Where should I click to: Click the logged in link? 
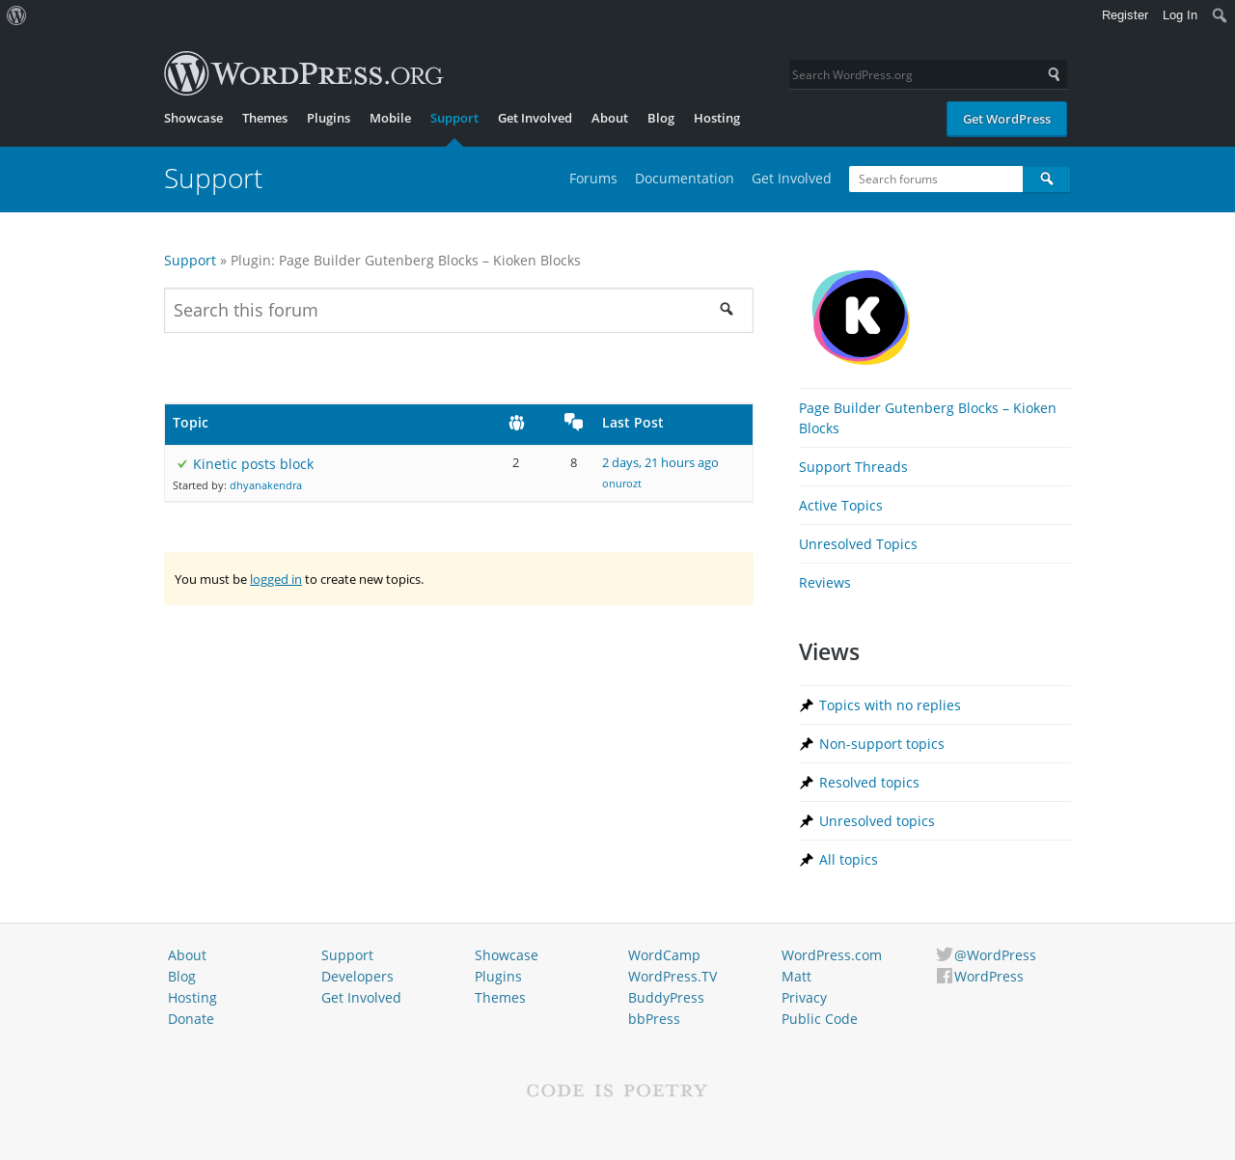coord(276,579)
